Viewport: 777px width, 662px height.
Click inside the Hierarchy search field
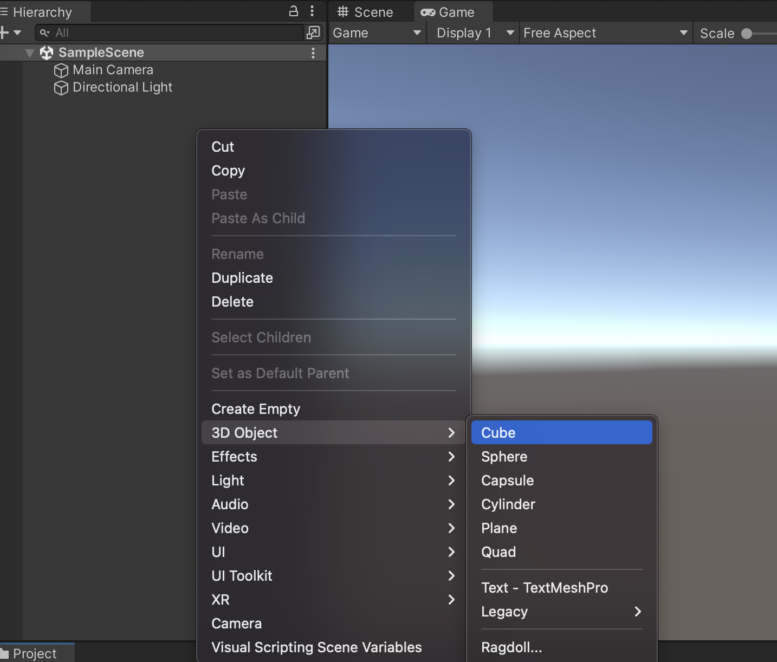163,33
